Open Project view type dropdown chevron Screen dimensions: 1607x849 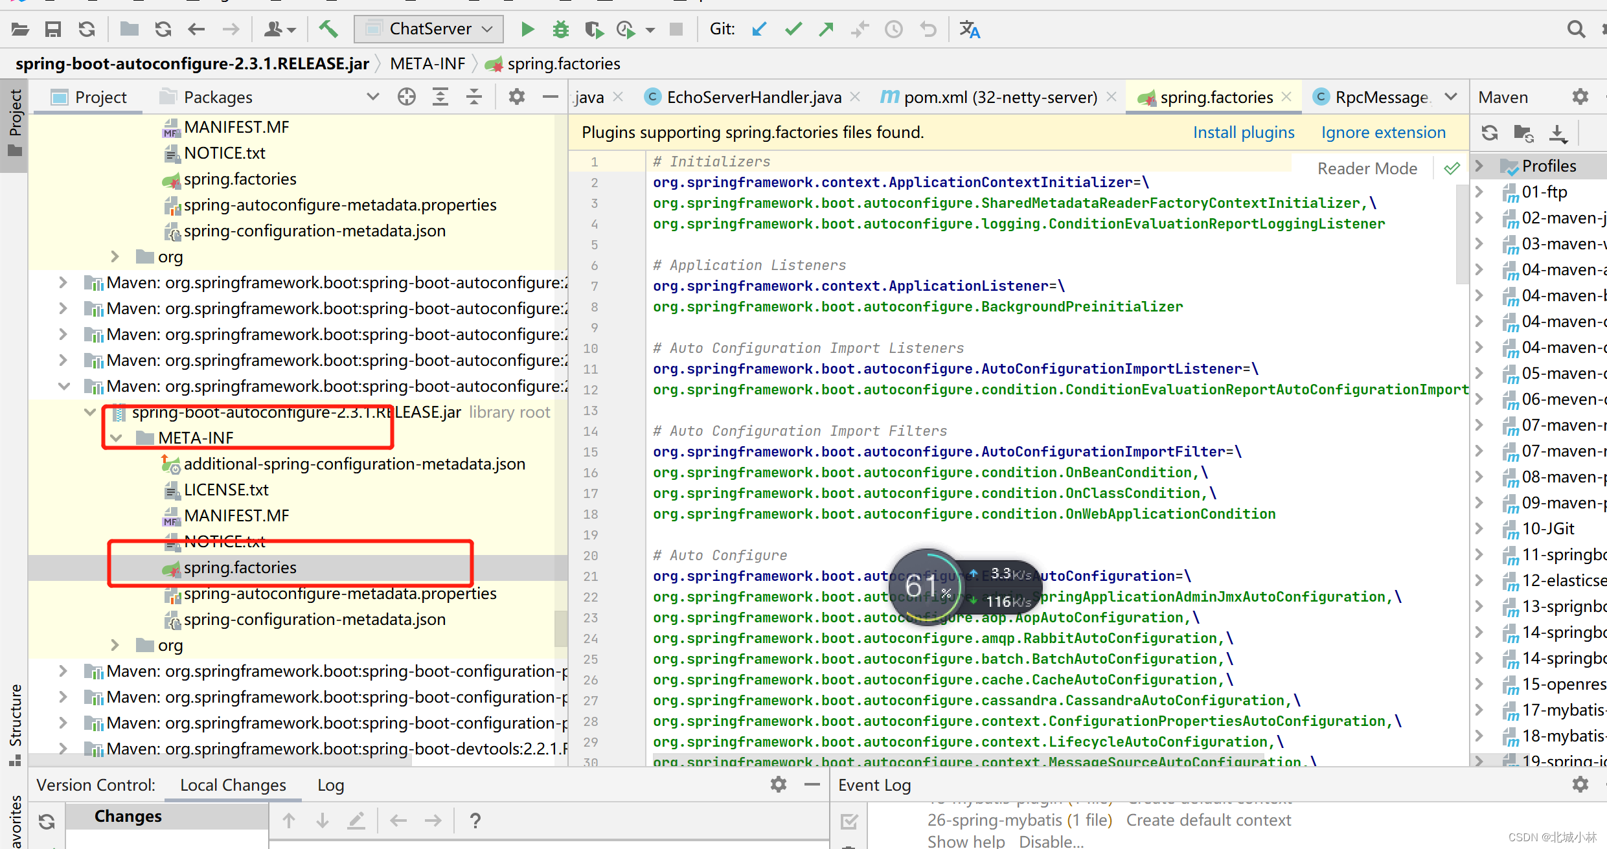(372, 97)
